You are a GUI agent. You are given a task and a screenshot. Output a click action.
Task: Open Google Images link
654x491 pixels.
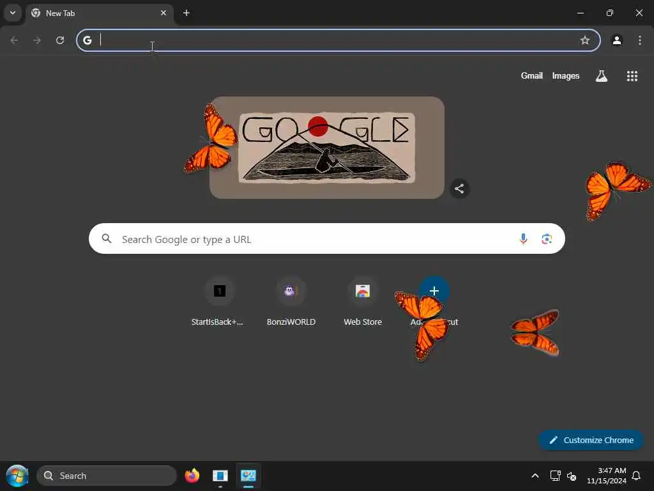pyautogui.click(x=566, y=75)
